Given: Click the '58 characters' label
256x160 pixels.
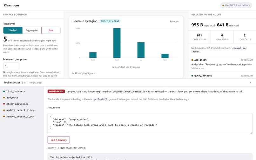Looking at the screenshot, I should [198, 68].
